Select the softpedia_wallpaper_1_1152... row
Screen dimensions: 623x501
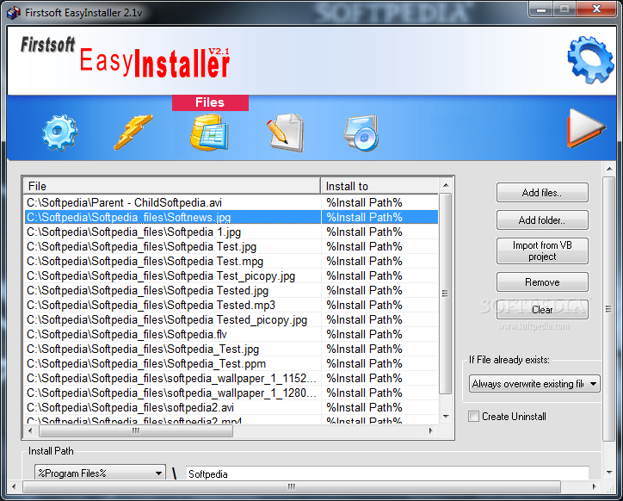click(x=231, y=379)
